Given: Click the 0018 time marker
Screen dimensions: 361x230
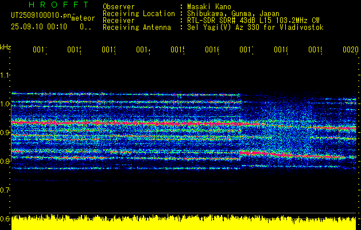Looking at the screenshot, I should 281,49.
